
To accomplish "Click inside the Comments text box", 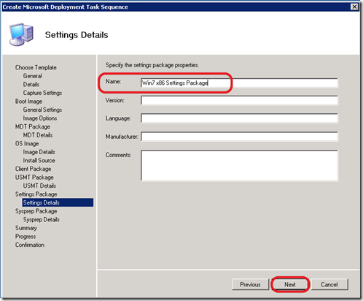I will click(x=239, y=166).
